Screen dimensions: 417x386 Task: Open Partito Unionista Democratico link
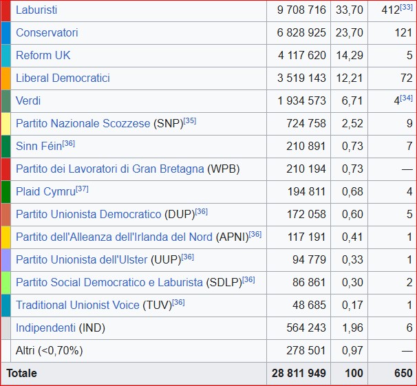pyautogui.click(x=89, y=215)
